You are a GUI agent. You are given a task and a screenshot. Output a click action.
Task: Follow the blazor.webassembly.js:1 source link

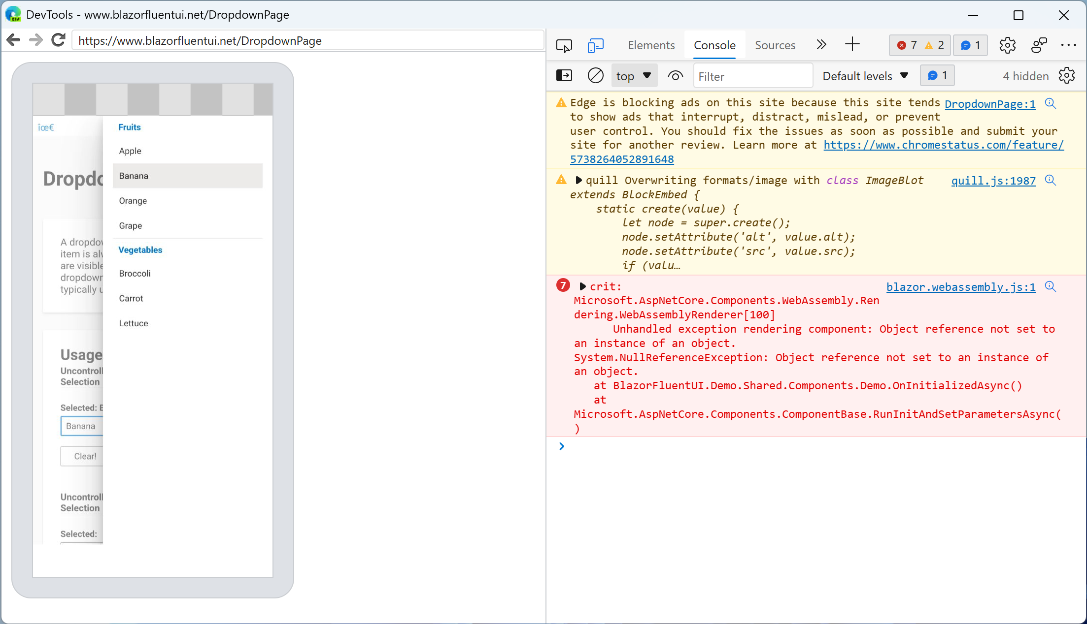pos(960,287)
